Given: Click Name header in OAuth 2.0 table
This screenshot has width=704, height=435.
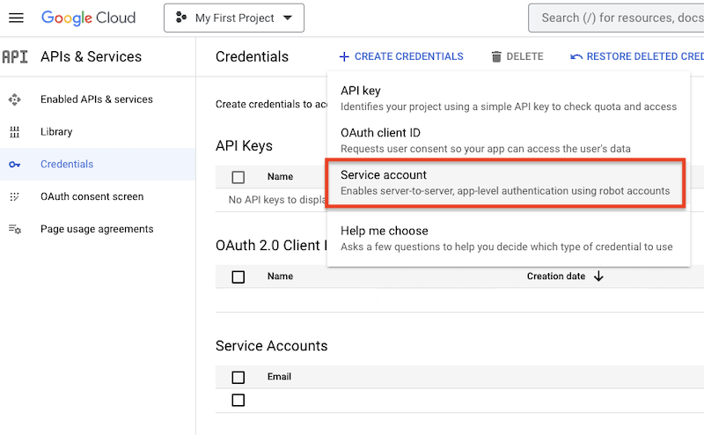Looking at the screenshot, I should click(280, 276).
